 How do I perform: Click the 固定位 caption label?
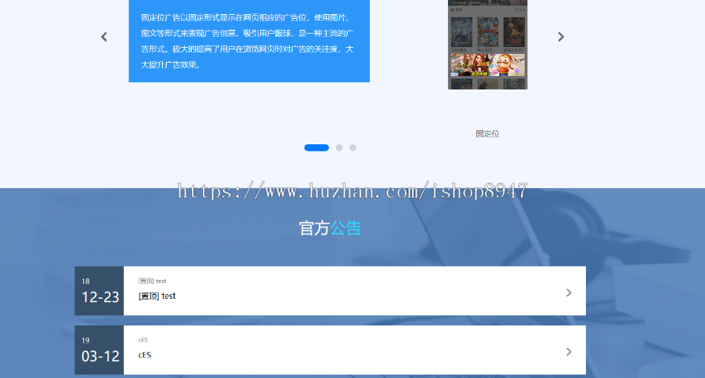click(x=487, y=133)
